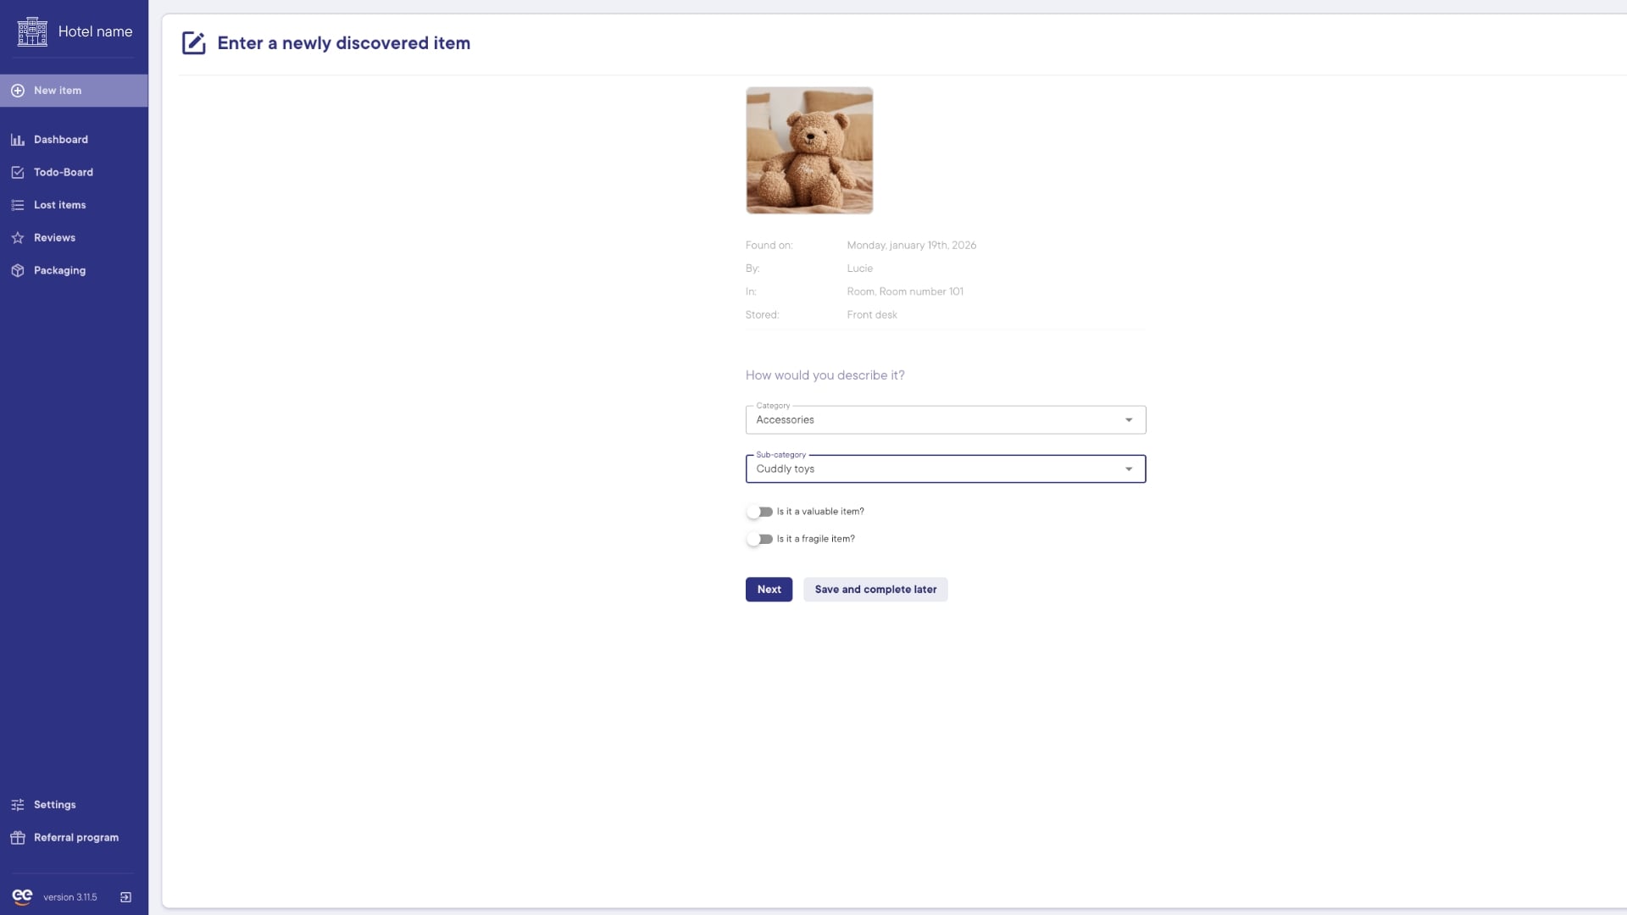Open the Category dropdown arrow
The width and height of the screenshot is (1627, 915).
1128,420
